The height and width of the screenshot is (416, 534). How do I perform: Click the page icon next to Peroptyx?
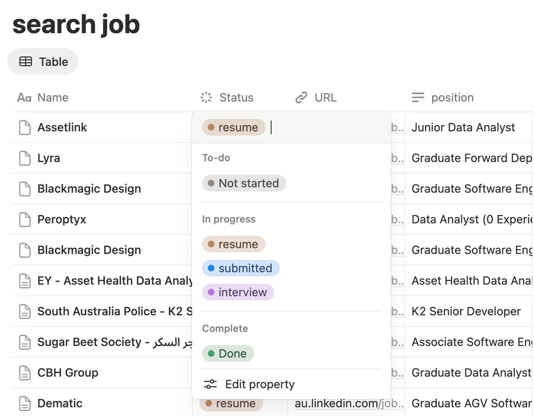[25, 220]
